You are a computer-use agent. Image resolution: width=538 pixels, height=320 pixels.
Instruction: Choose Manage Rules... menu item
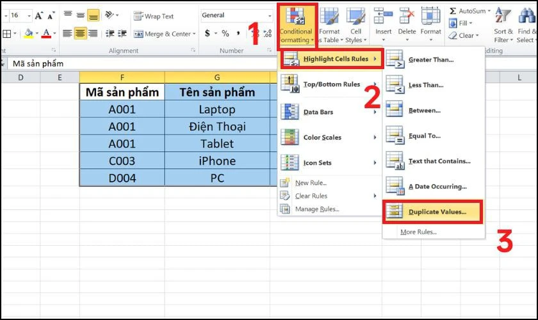[330, 209]
